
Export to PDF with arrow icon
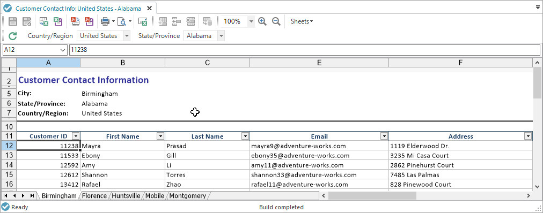click(x=75, y=21)
